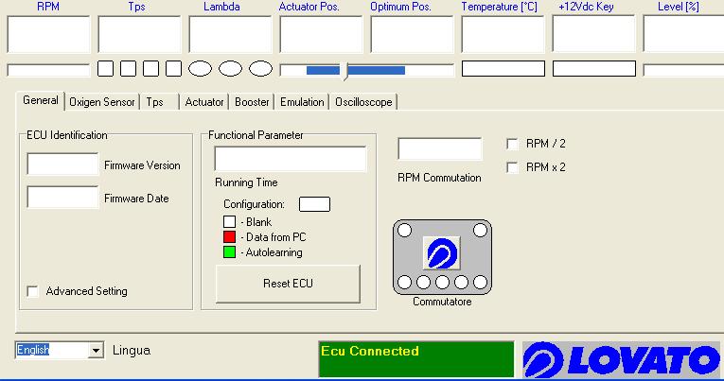Enable the Advanced Setting checkbox
724x381 pixels.
click(x=33, y=291)
